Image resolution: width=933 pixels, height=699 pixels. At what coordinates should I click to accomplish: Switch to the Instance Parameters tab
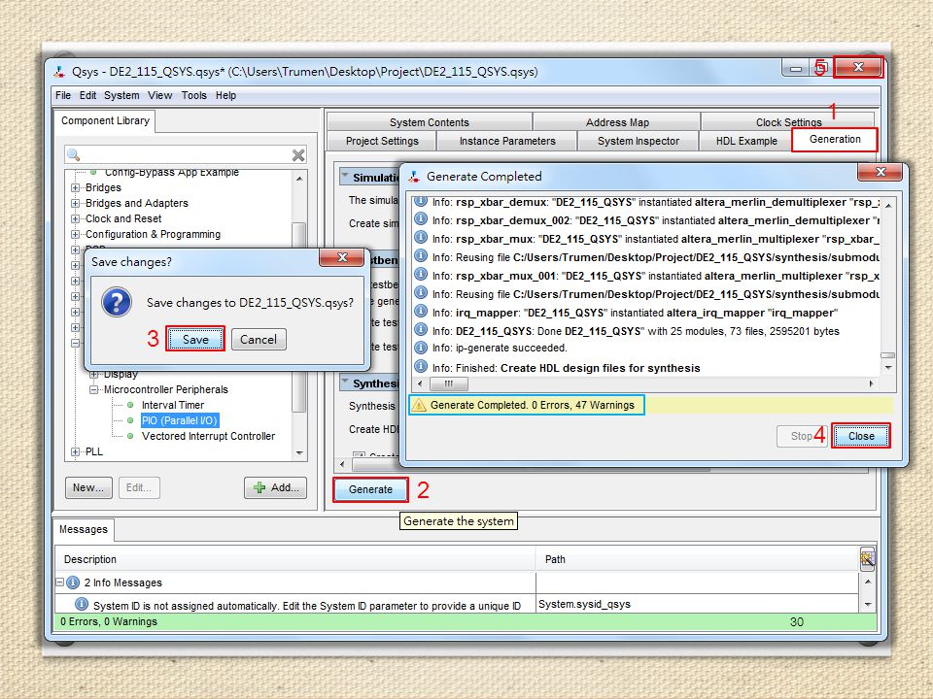[x=507, y=141]
